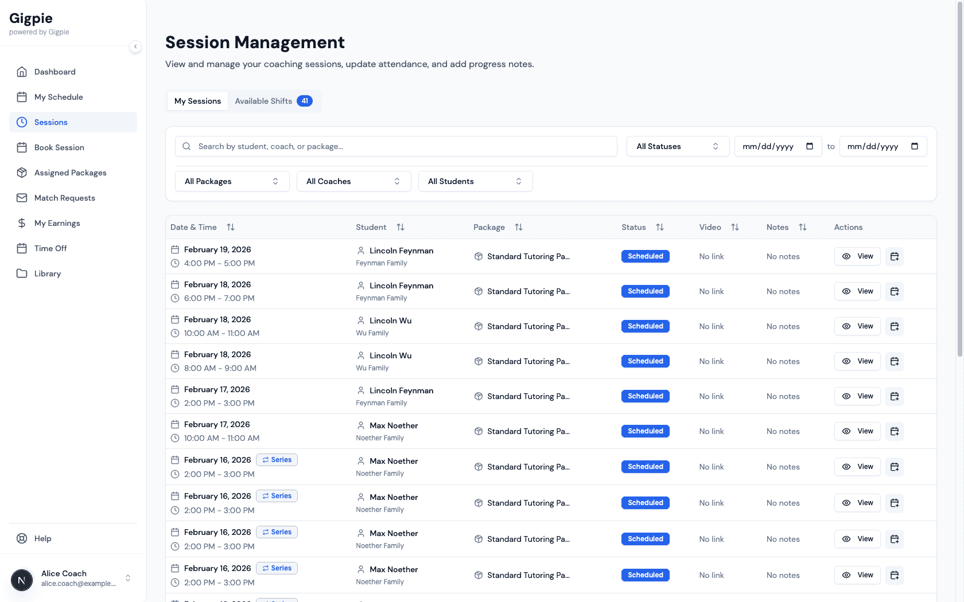Open the start date calendar picker icon

810,146
